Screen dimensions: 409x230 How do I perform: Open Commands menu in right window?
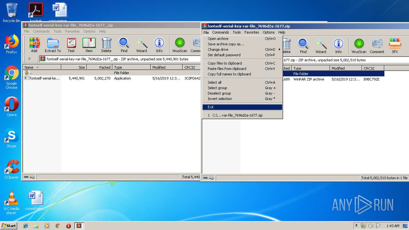click(x=220, y=32)
